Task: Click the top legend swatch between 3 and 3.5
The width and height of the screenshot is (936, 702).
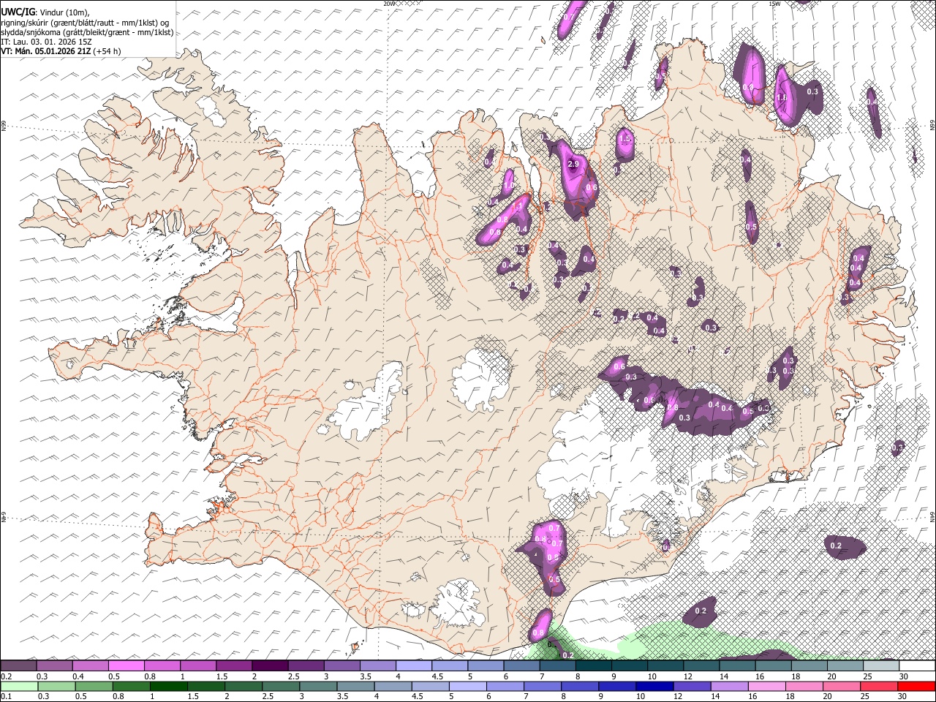Action: (x=341, y=665)
